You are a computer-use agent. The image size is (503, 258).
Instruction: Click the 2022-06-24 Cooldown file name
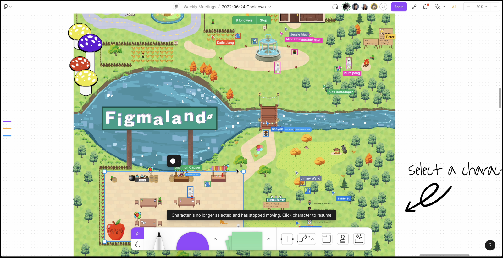(x=244, y=7)
